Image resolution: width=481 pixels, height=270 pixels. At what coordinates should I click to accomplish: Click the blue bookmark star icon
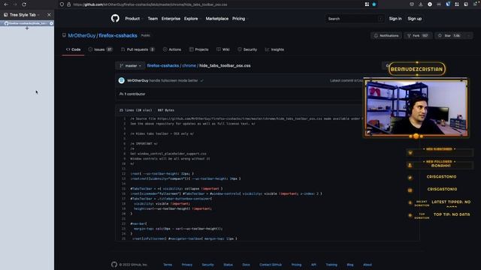[x=374, y=4]
